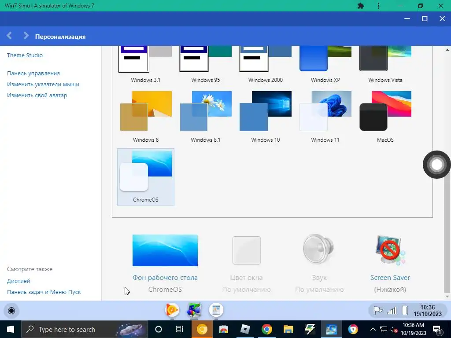Pick the Windows 11 theme
This screenshot has width=451, height=338.
tap(325, 117)
